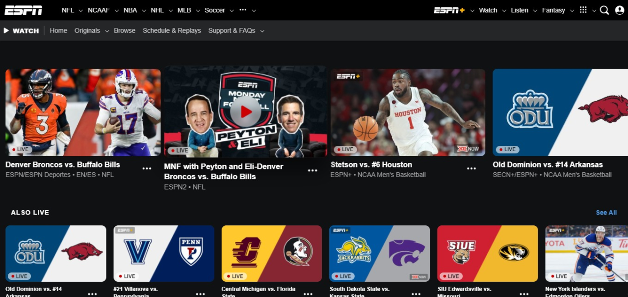Open the Originals tab
The image size is (628, 297).
[x=87, y=30]
